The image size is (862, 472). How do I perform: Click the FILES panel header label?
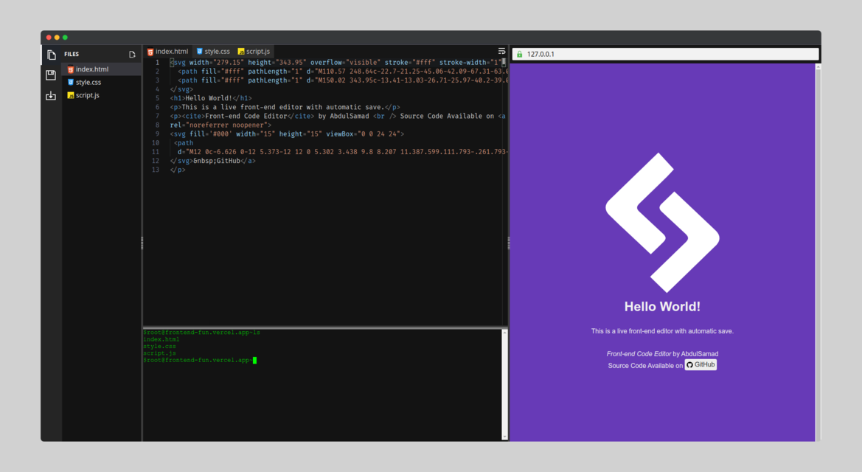tap(72, 54)
